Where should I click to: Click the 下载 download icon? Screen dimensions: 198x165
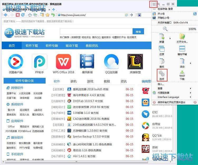[182, 74]
